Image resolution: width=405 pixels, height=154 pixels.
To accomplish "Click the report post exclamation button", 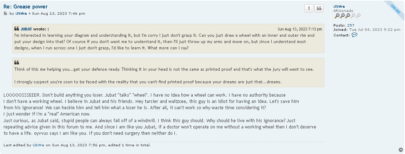I will 308,8.
